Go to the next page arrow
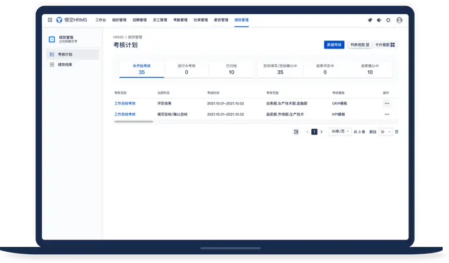Screen dimensions: 449x263 322,132
